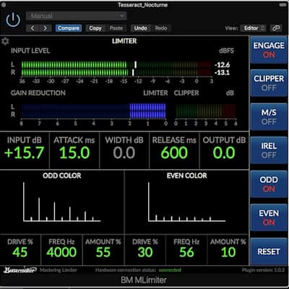Toggle the Compare button
289x289 pixels.
(69, 28)
